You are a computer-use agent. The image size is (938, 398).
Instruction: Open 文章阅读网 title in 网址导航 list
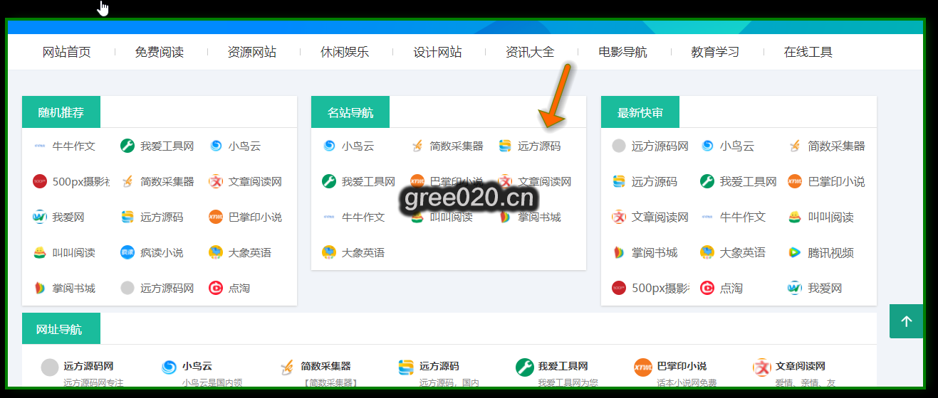point(800,366)
